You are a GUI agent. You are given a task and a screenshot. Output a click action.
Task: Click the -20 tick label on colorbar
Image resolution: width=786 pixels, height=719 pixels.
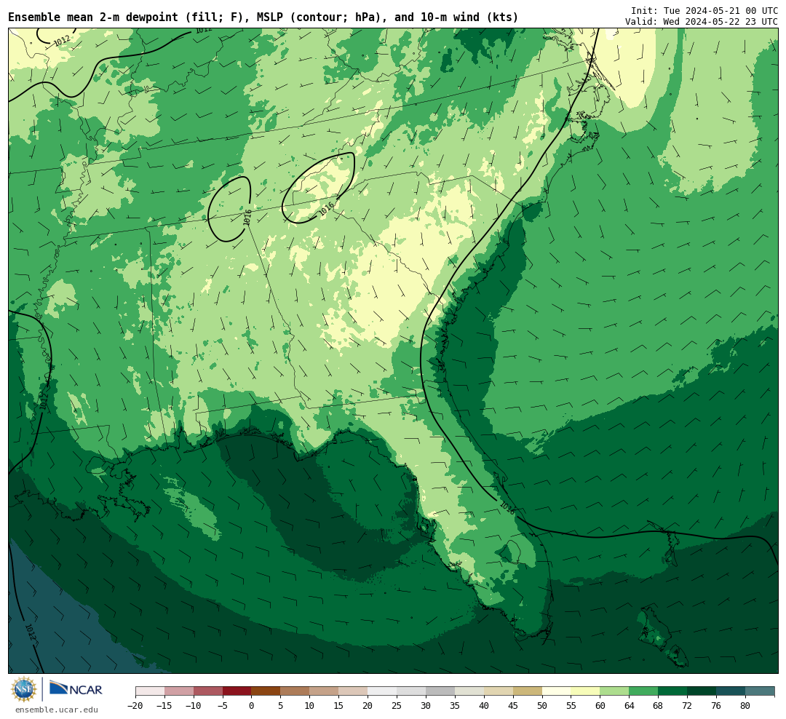[135, 706]
